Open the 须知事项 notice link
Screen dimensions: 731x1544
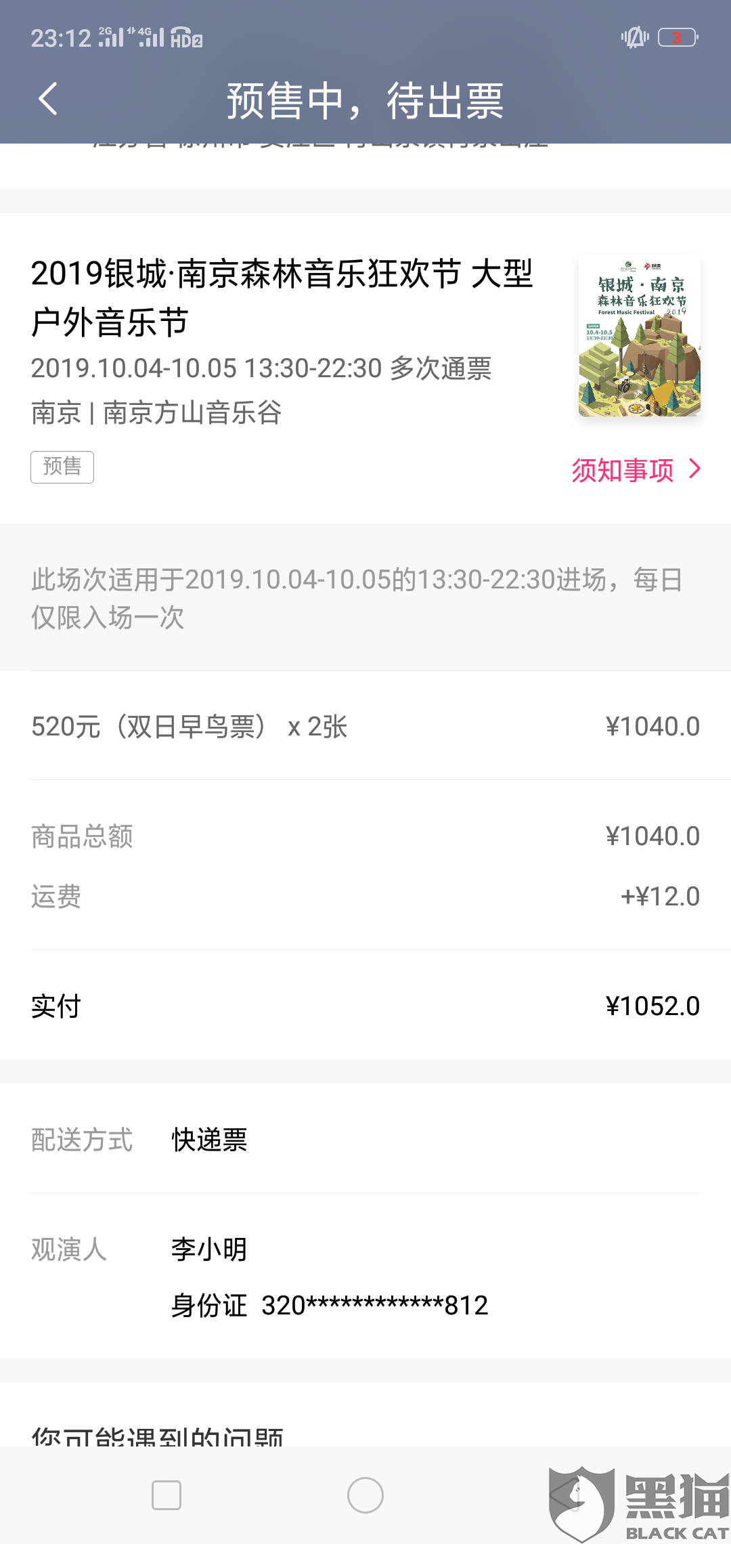coord(623,469)
